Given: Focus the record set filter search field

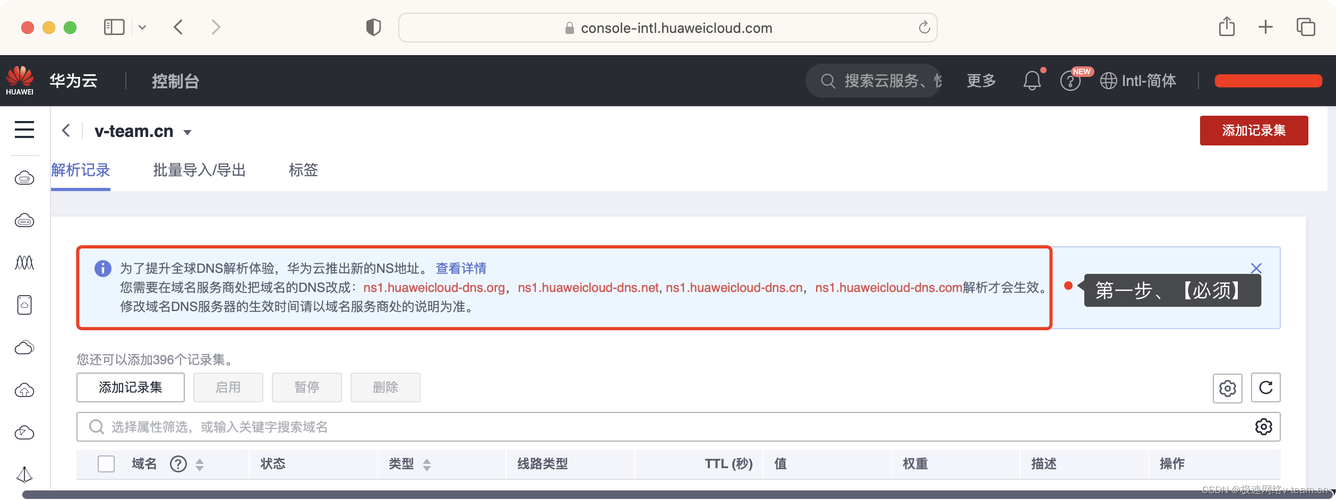Looking at the screenshot, I should pos(679,427).
